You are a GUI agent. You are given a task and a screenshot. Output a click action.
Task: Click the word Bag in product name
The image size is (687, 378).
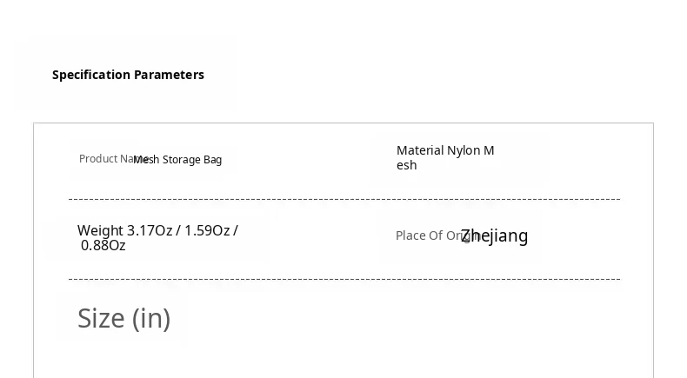tap(213, 160)
